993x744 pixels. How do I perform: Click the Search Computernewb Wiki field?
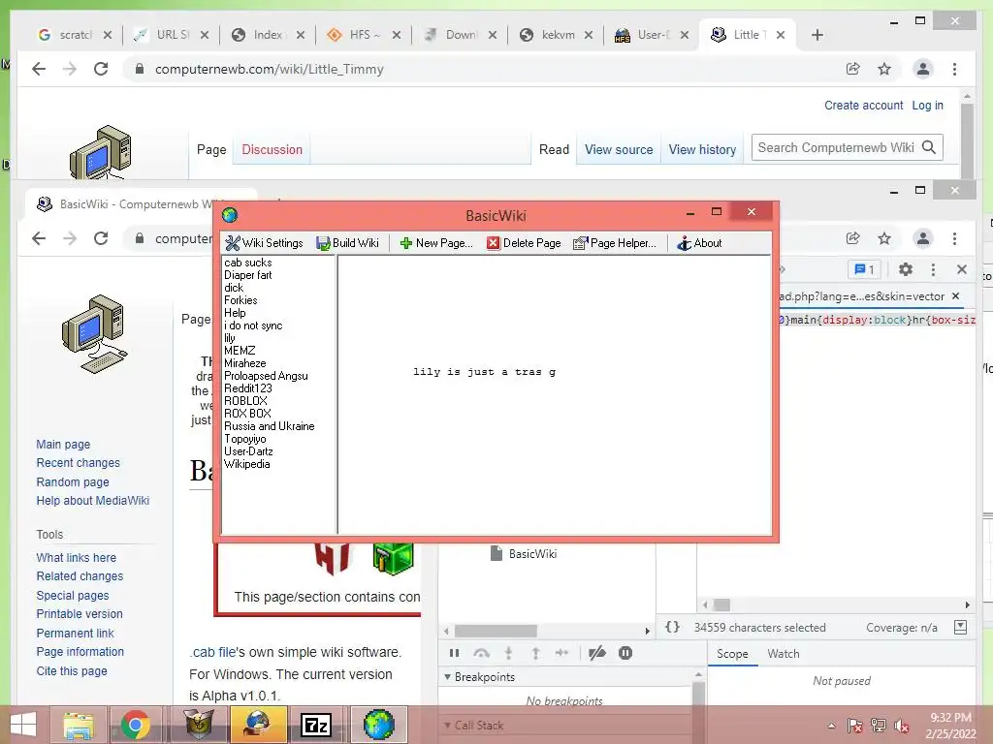click(x=836, y=147)
